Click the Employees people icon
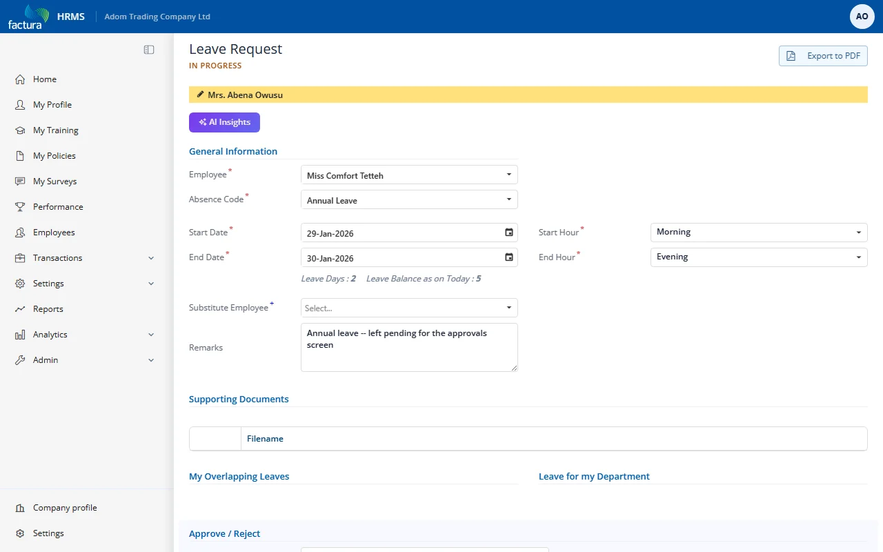The height and width of the screenshot is (552, 883). [x=20, y=233]
